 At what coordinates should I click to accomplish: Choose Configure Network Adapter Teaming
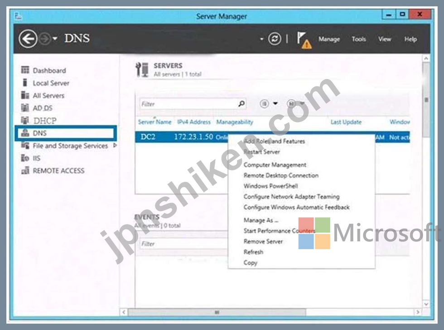291,197
